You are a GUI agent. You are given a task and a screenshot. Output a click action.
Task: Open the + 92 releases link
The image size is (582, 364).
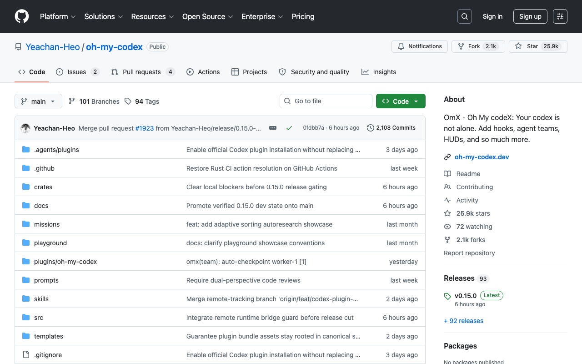463,321
